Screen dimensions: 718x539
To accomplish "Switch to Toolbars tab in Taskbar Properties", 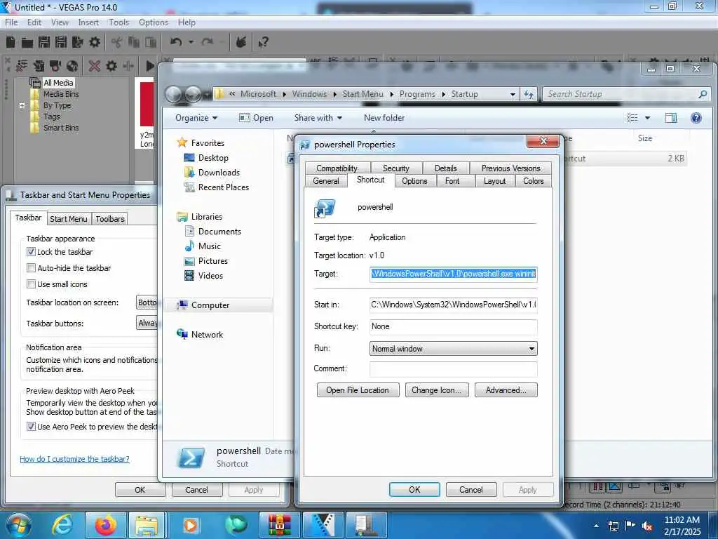I will click(x=110, y=219).
